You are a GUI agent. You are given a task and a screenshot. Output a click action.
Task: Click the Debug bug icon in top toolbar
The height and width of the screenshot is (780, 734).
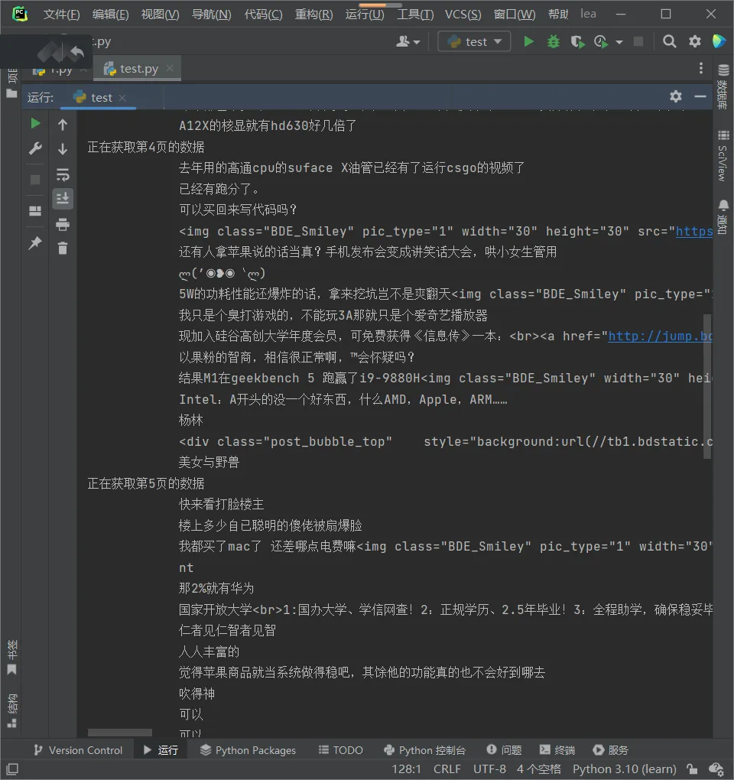[554, 42]
